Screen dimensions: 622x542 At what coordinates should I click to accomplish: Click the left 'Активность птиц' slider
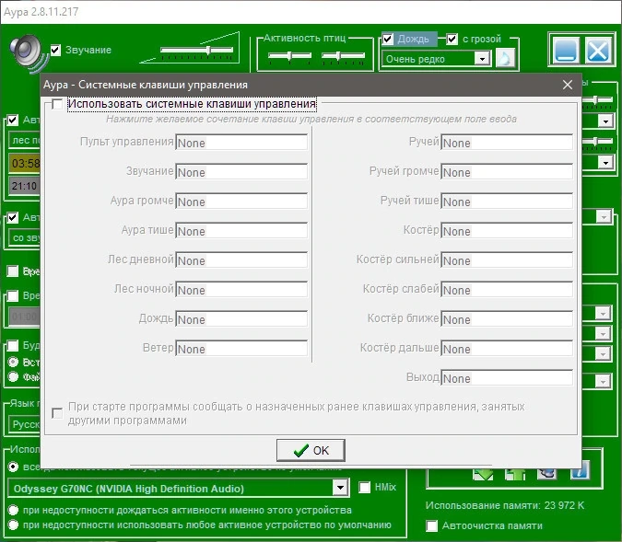point(289,55)
